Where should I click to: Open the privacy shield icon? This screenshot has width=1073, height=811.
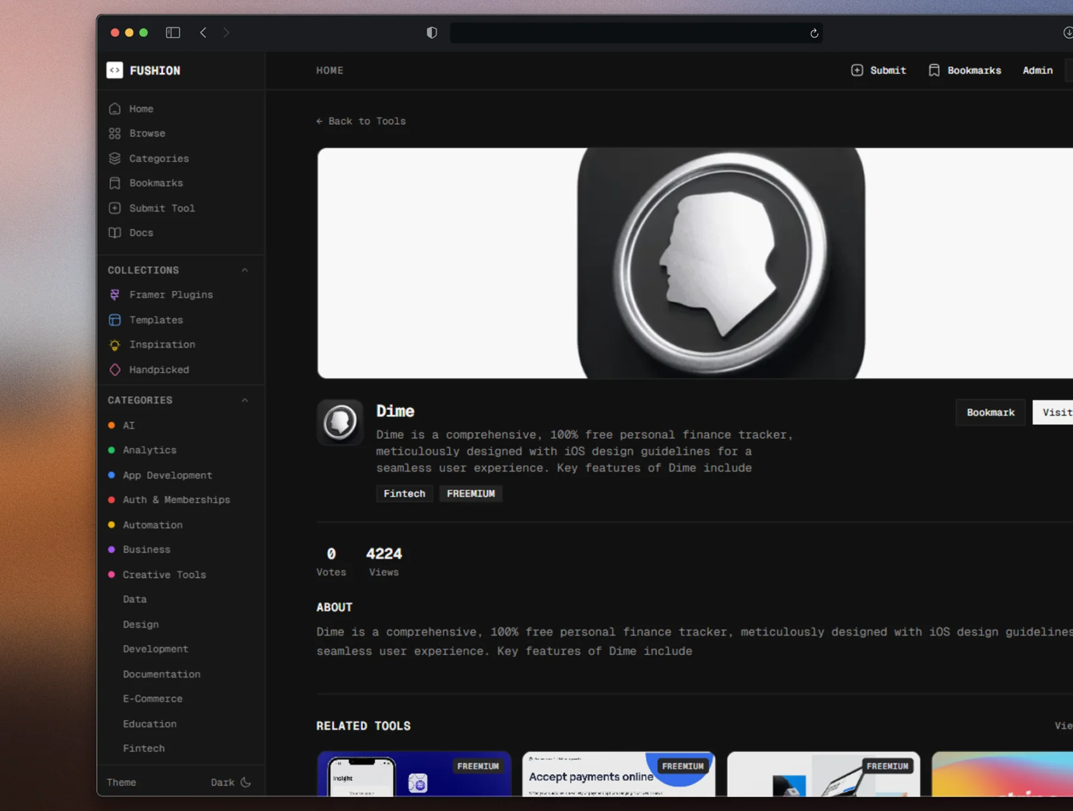(x=432, y=33)
